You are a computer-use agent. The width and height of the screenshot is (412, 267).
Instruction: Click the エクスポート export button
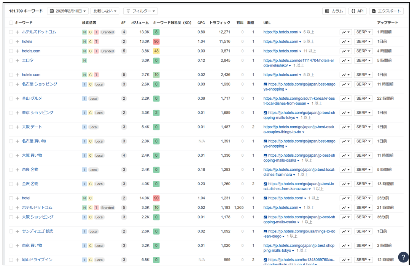click(386, 11)
